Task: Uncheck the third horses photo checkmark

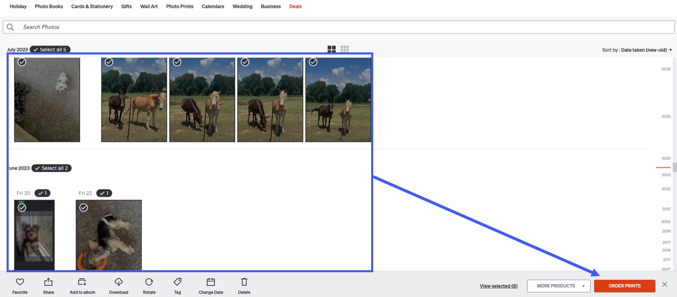Action: click(x=245, y=62)
